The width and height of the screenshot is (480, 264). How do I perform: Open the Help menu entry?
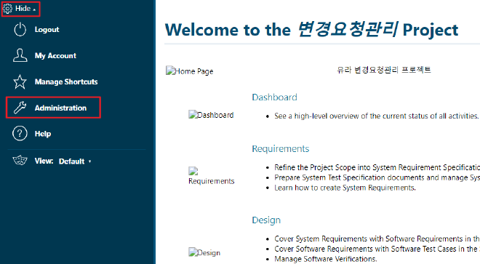(43, 134)
